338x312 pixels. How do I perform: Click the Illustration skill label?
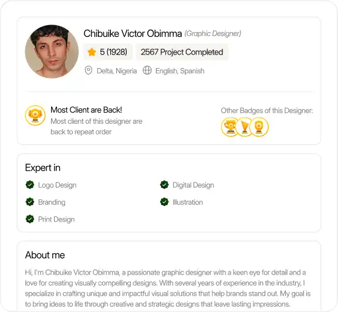pos(188,202)
